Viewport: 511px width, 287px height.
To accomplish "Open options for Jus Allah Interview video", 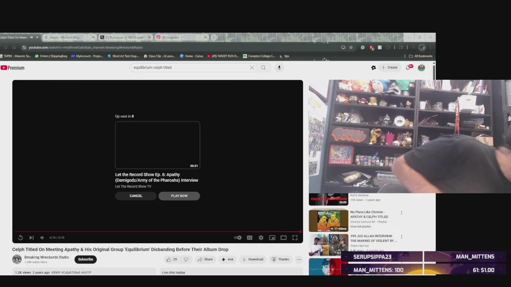I will (402, 237).
